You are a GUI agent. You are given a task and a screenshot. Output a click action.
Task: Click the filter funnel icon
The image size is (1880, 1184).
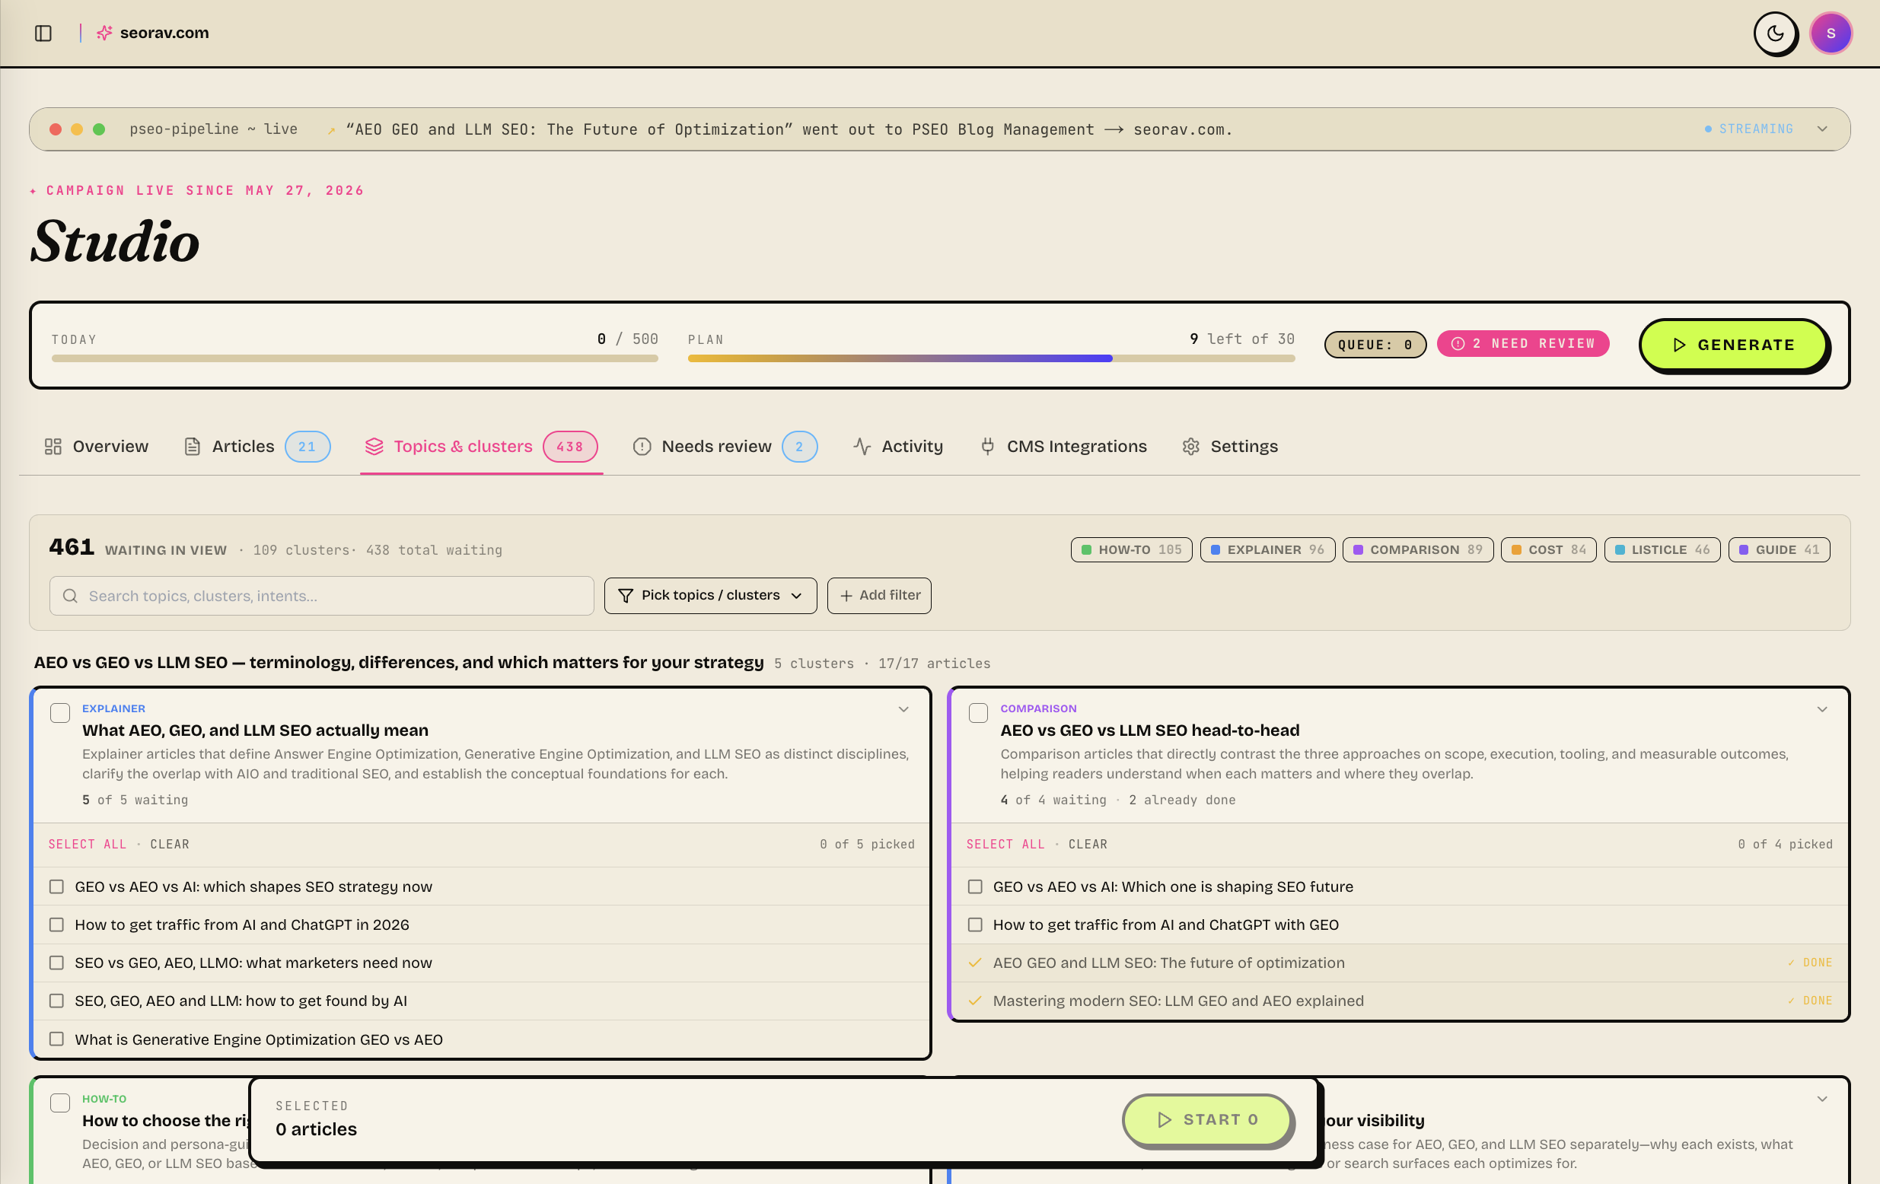(x=626, y=596)
